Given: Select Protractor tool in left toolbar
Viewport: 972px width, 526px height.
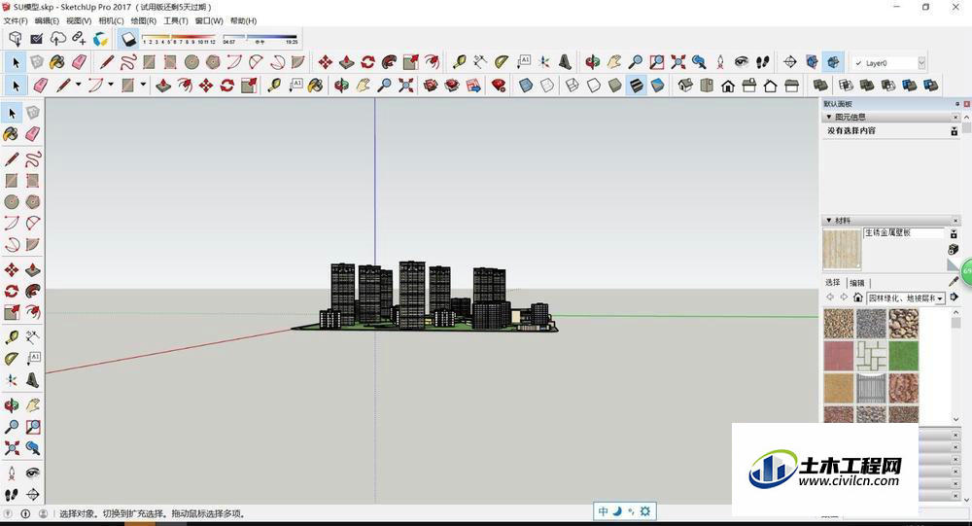Looking at the screenshot, I should click(12, 359).
